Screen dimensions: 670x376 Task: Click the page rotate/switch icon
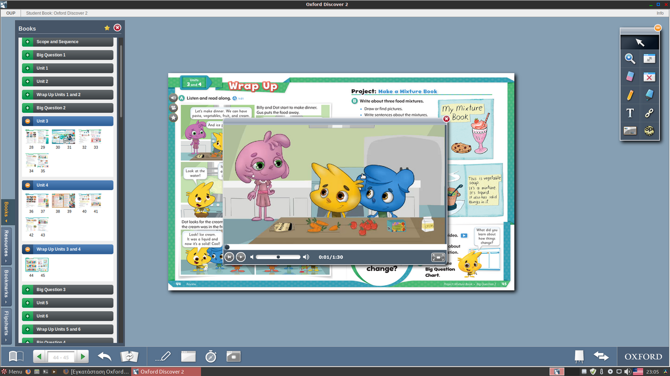[129, 357]
